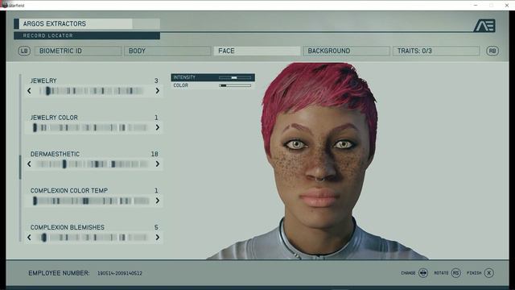Click the Complexion Blemishes label

[x=68, y=227]
